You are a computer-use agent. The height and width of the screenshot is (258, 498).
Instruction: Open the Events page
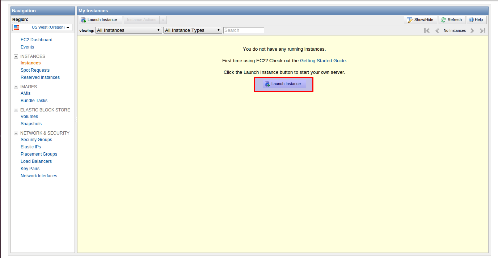point(28,47)
